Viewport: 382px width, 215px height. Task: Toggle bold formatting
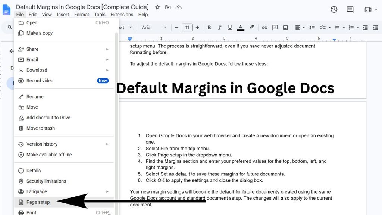(209, 28)
